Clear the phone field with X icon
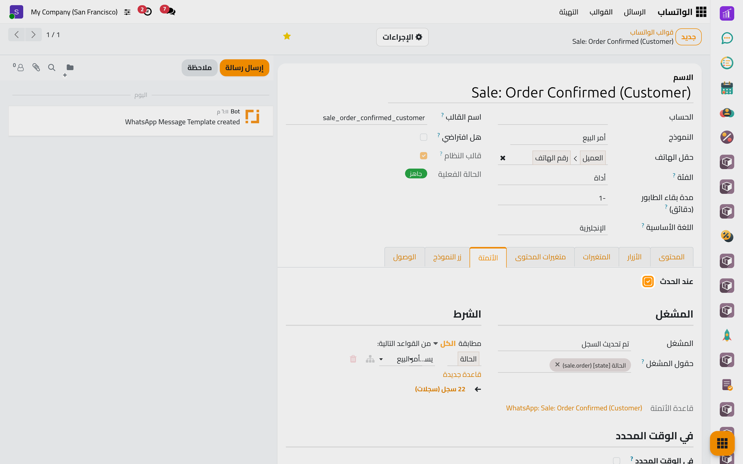The width and height of the screenshot is (743, 464). [x=503, y=158]
